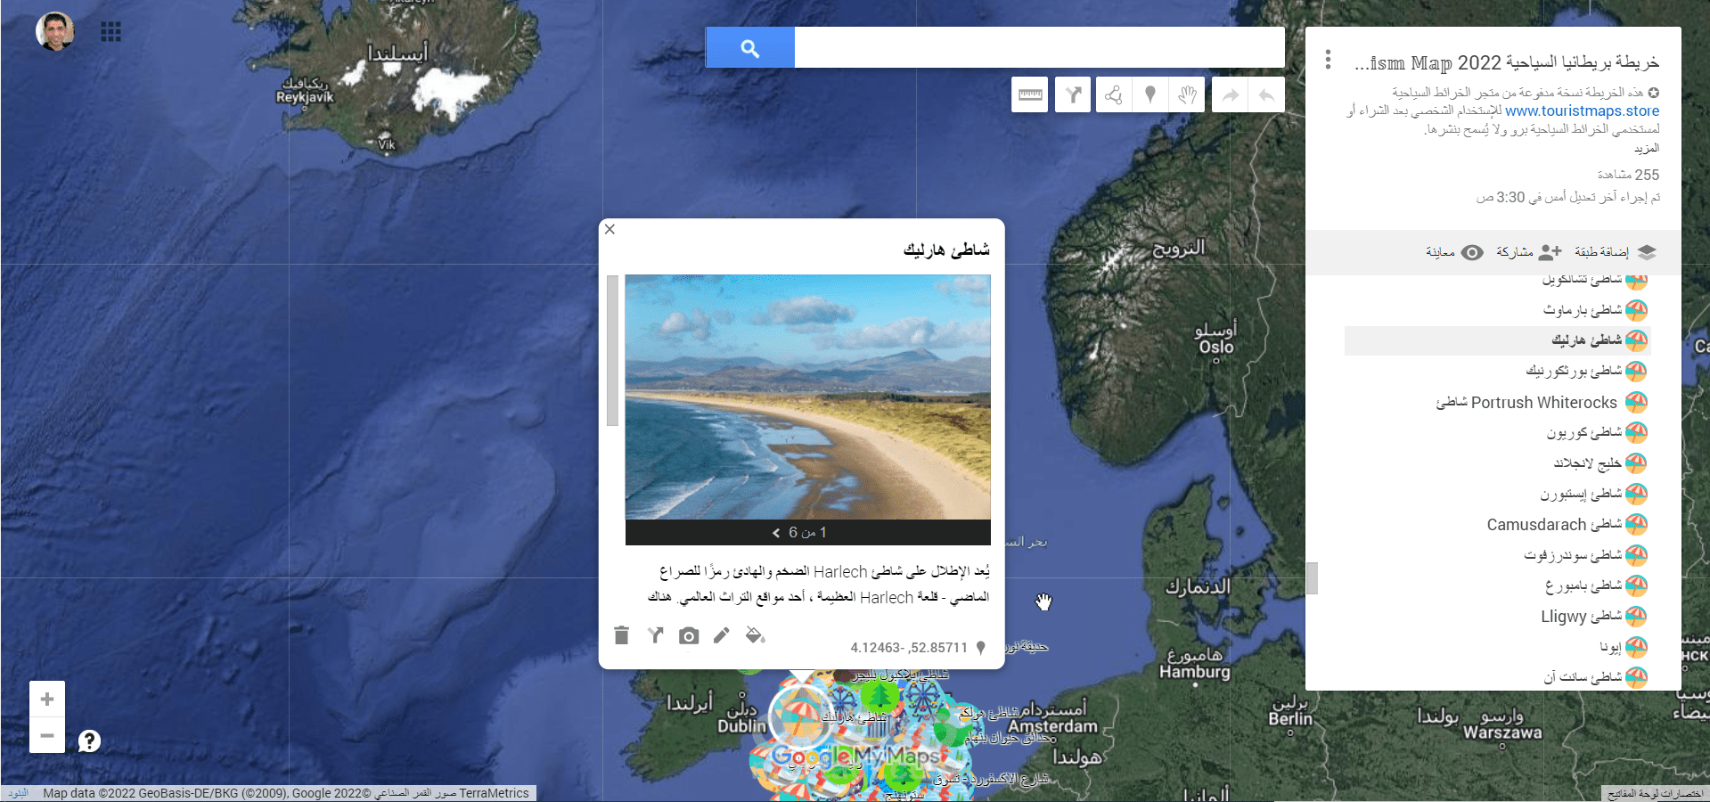
Task: Click the Harlech beach photo
Action: [x=808, y=397]
